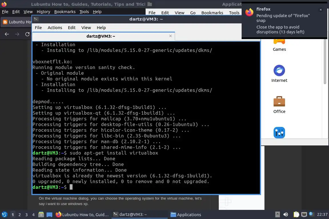Screen dimensions: 329x219
Task: Click the show desktop icon in the panel
Action: (x=49, y=214)
